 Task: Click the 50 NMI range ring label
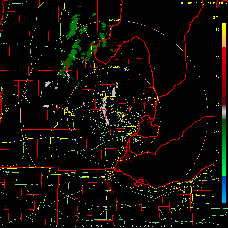[114, 67]
